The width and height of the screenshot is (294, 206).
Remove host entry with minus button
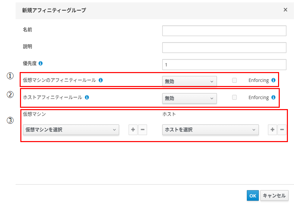(x=282, y=130)
